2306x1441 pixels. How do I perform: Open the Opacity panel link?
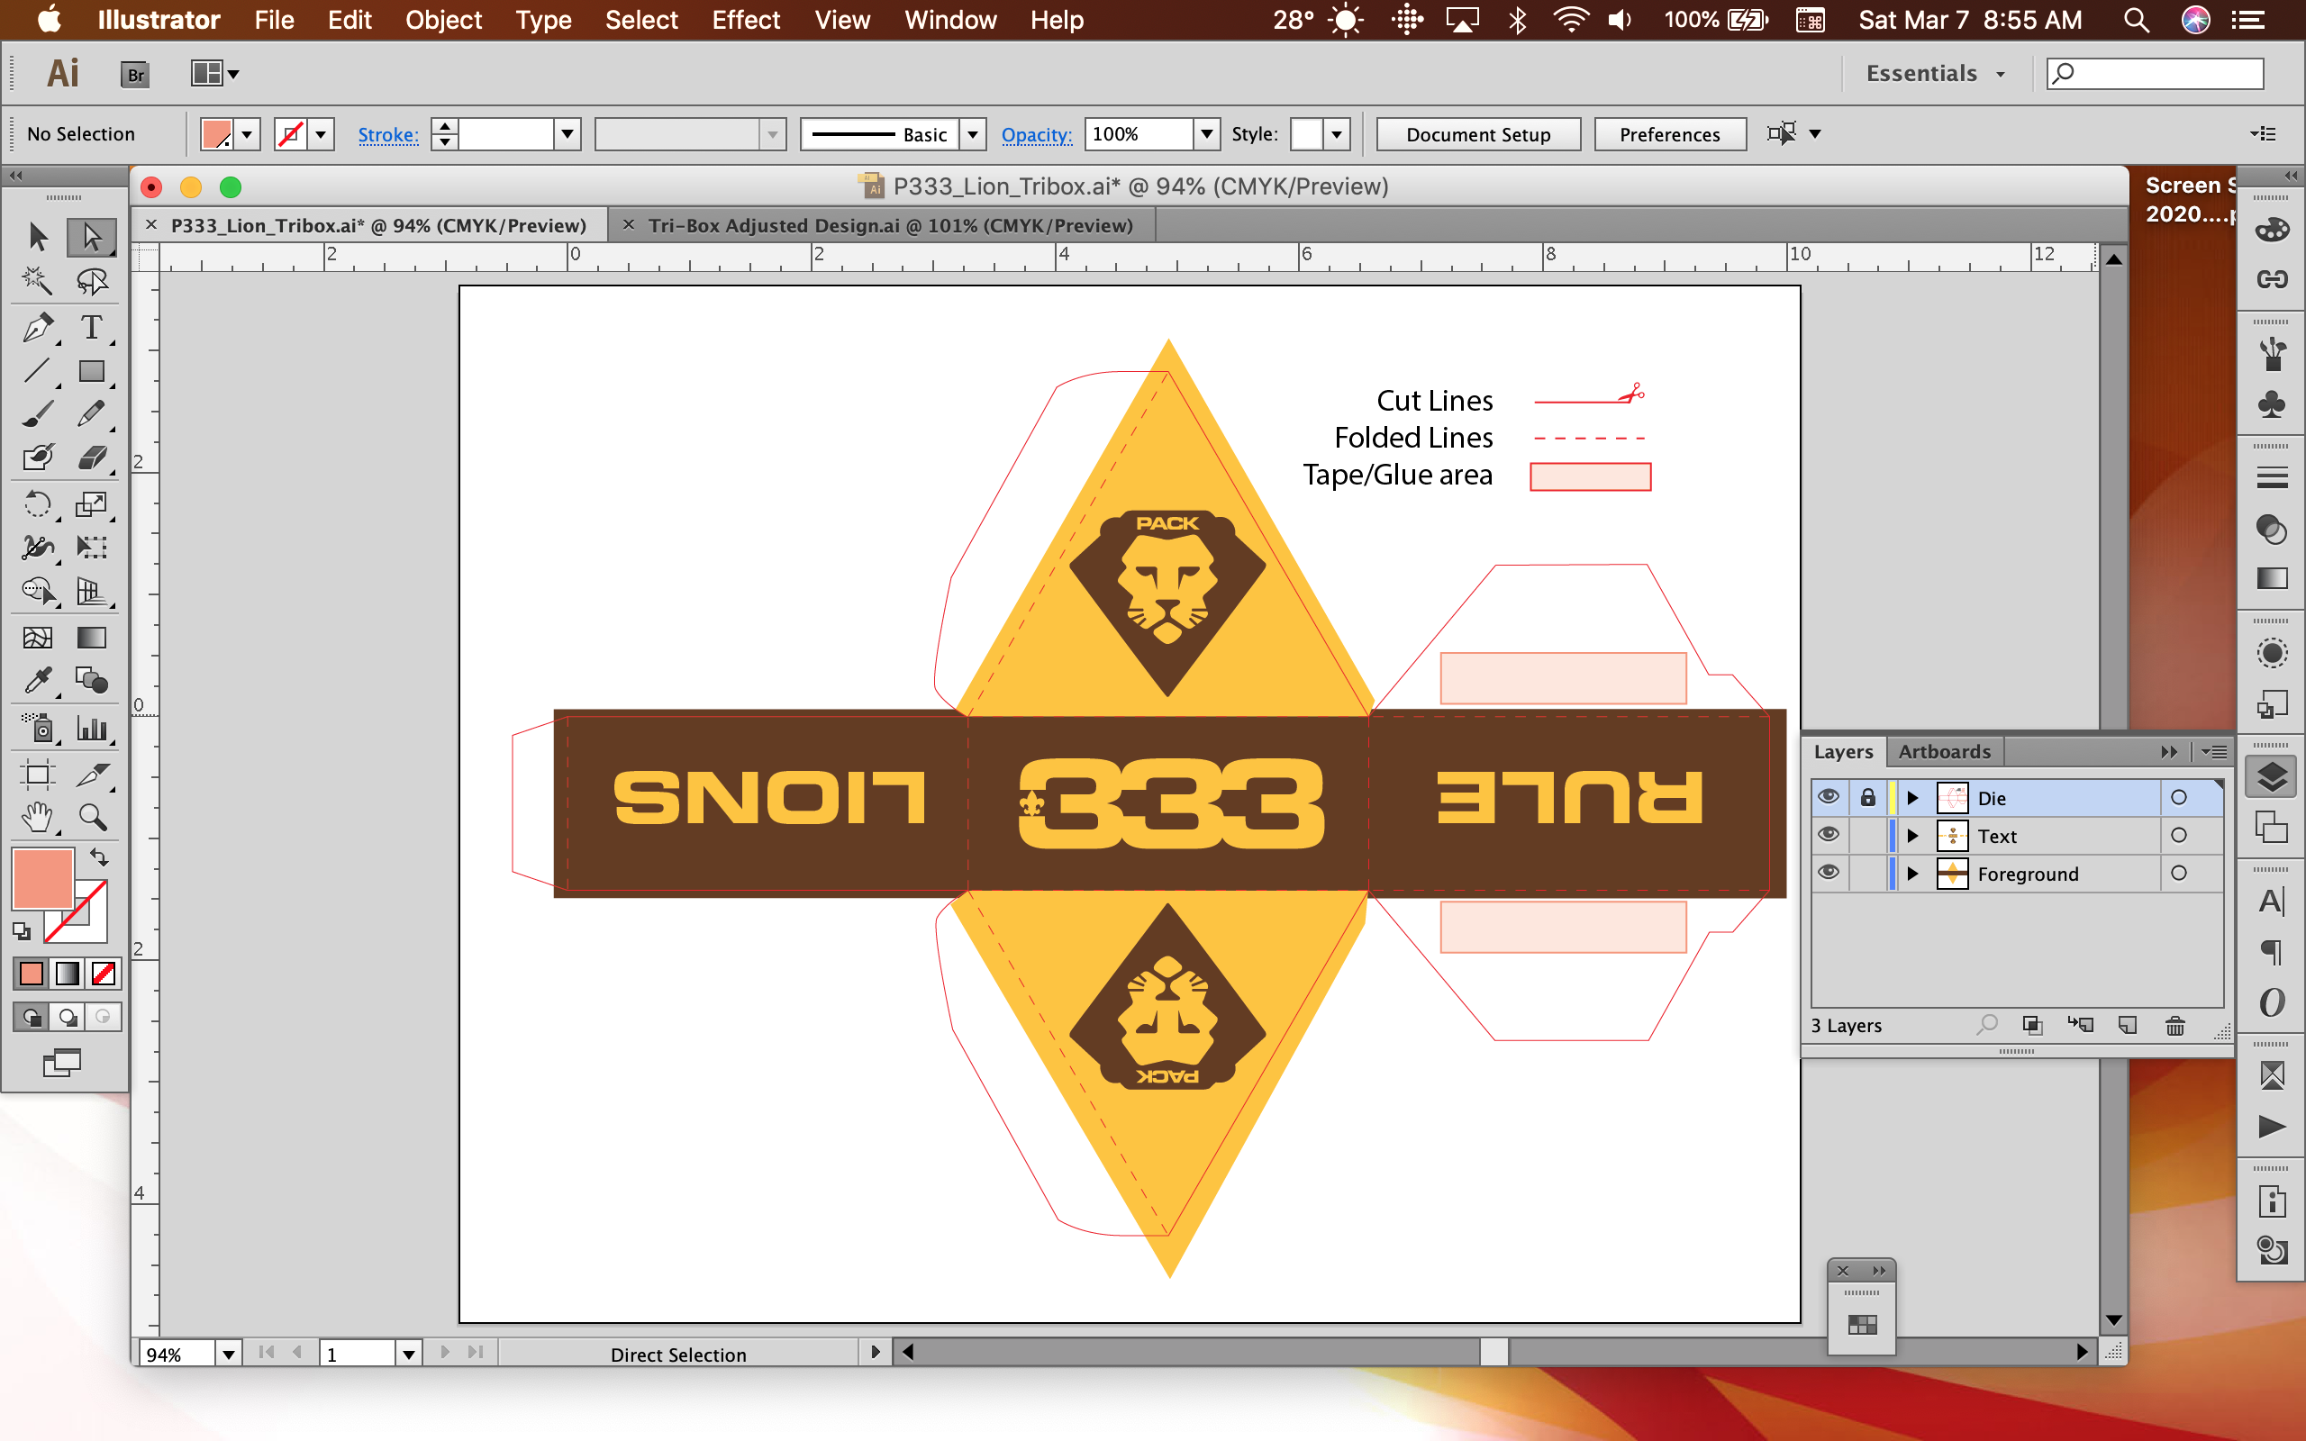(x=1036, y=134)
